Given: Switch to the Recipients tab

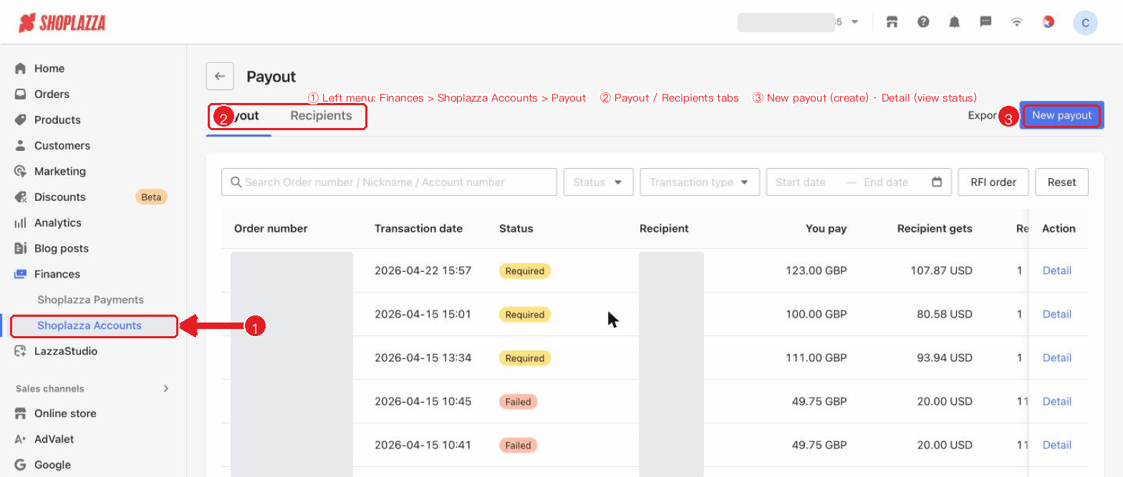Looking at the screenshot, I should click(321, 116).
